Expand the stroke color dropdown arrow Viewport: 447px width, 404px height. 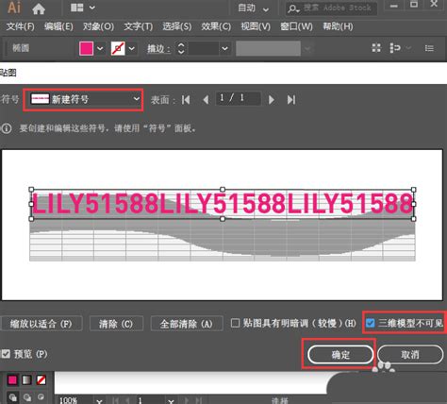[132, 48]
